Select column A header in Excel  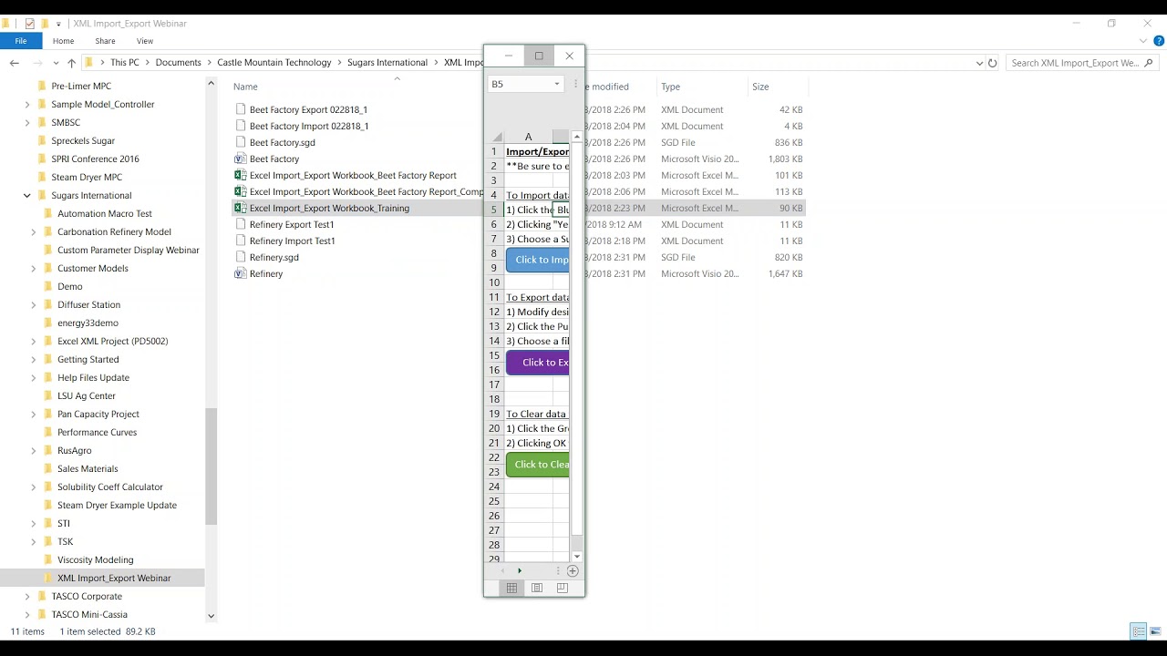(528, 137)
